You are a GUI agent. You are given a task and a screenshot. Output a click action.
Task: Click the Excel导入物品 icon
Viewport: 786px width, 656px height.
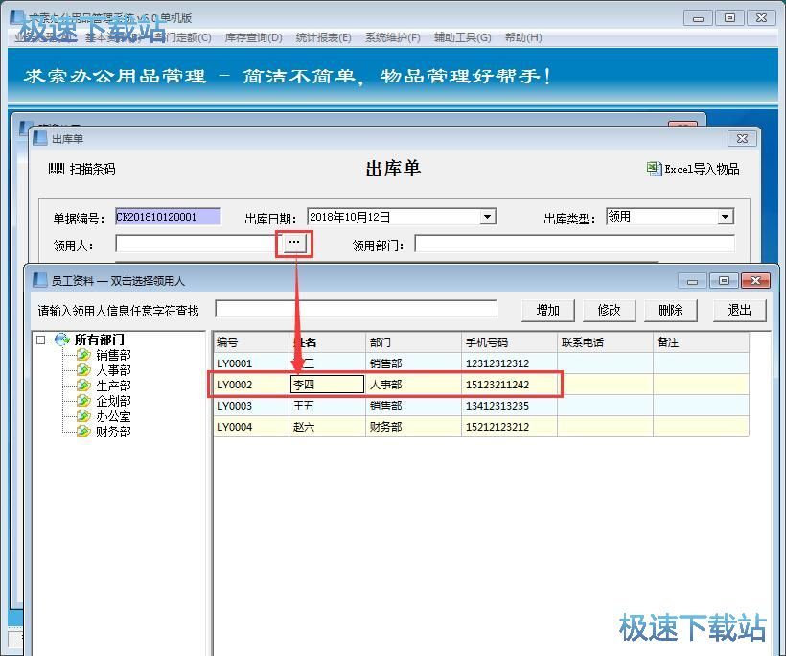click(654, 169)
